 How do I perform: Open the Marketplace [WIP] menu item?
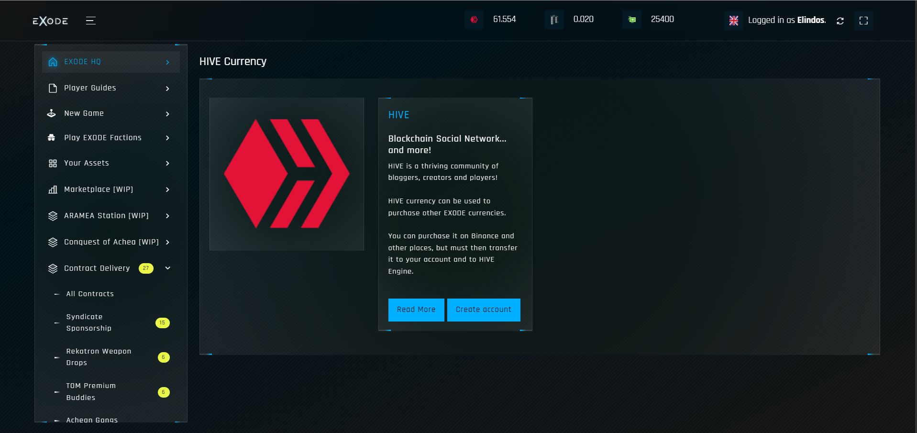(111, 189)
